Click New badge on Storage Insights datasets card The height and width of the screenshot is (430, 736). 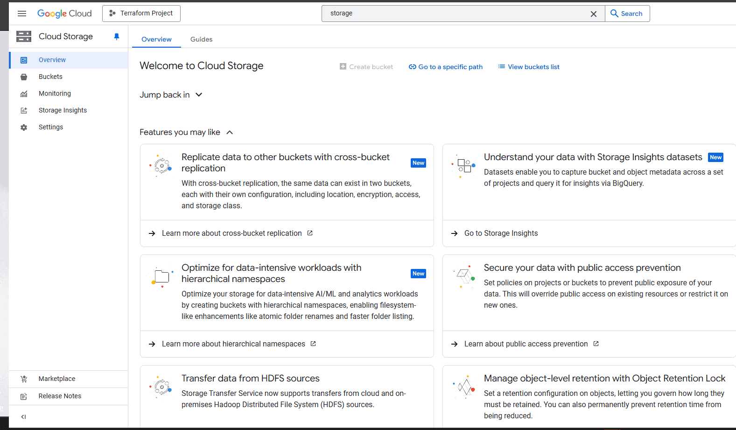pyautogui.click(x=716, y=157)
